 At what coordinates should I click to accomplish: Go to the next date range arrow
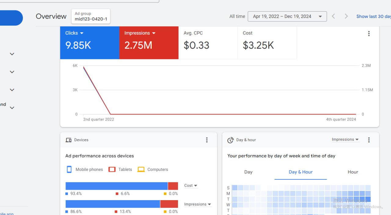click(346, 16)
